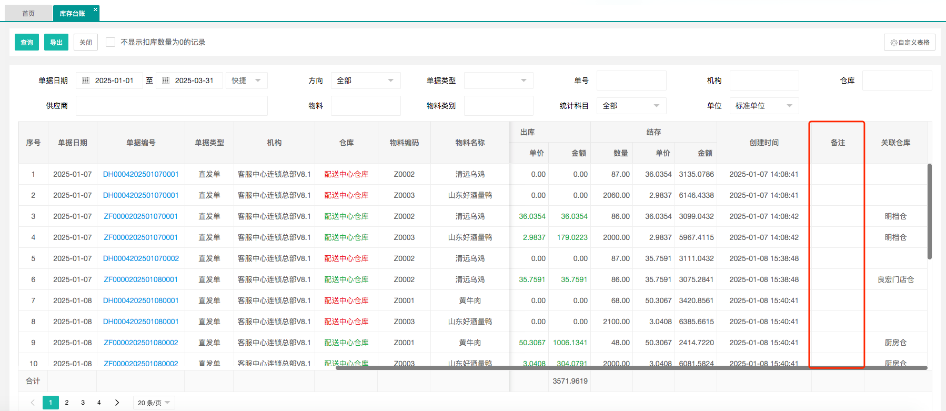
Task: Open 自定义表格 settings
Action: coord(909,42)
